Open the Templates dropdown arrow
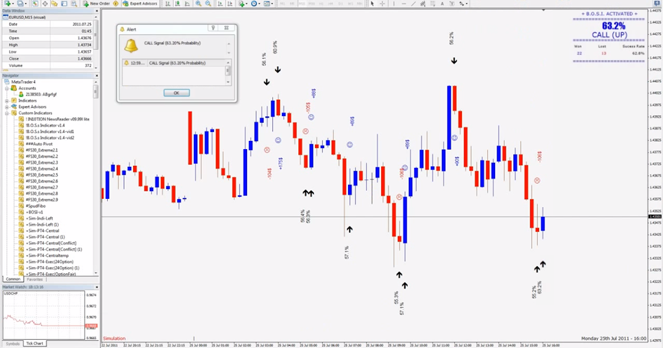 point(272,3)
